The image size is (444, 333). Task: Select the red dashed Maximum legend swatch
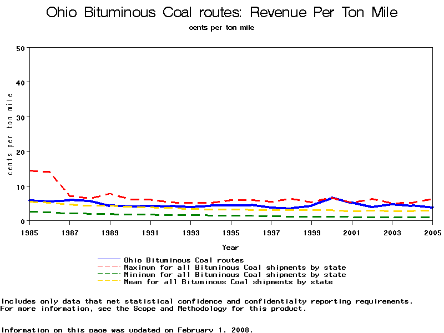click(x=109, y=268)
